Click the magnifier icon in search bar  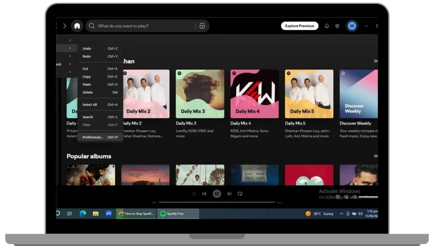click(92, 26)
